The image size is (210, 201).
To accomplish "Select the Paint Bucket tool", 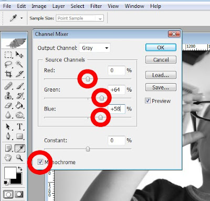I will pyautogui.click(x=19, y=105).
